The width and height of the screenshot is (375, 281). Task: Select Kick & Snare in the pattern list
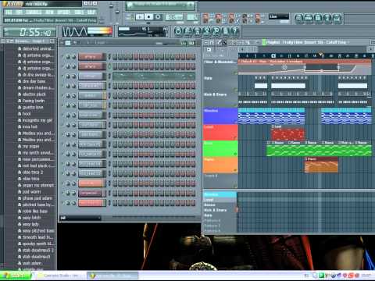(x=215, y=210)
